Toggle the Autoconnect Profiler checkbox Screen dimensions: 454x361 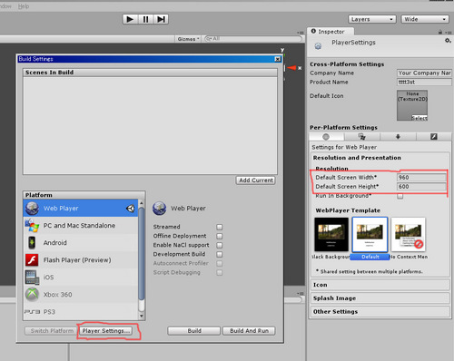220,264
